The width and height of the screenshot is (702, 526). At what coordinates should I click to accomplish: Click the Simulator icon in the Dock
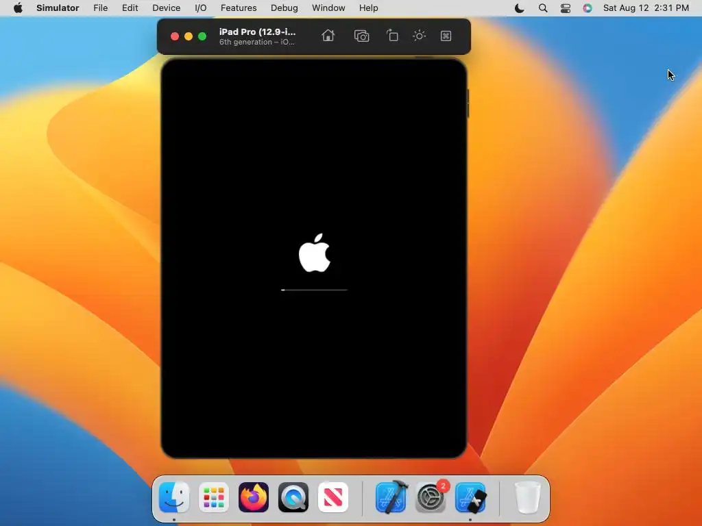pos(470,497)
